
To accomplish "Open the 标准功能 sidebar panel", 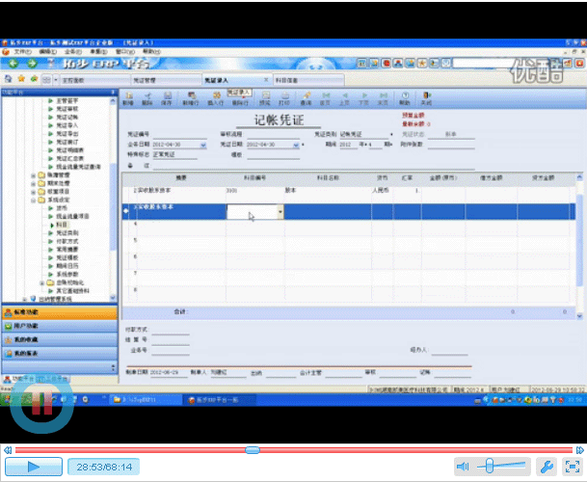I will (29, 312).
